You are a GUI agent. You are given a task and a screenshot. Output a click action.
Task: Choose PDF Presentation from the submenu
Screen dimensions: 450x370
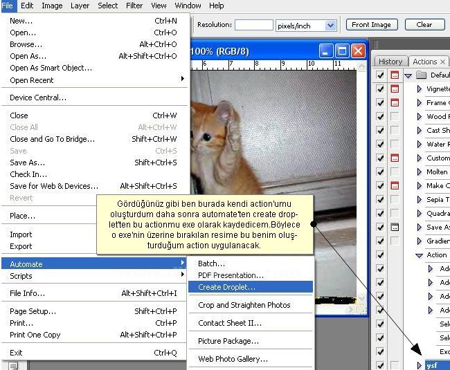(x=251, y=275)
